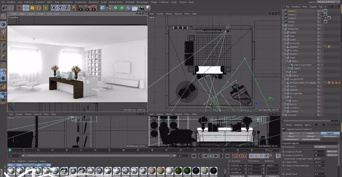
Task: Open the Proiezione Prospettica dropdown
Action: click(326, 147)
